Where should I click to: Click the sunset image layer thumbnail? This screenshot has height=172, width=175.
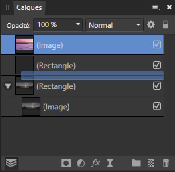click(x=24, y=45)
